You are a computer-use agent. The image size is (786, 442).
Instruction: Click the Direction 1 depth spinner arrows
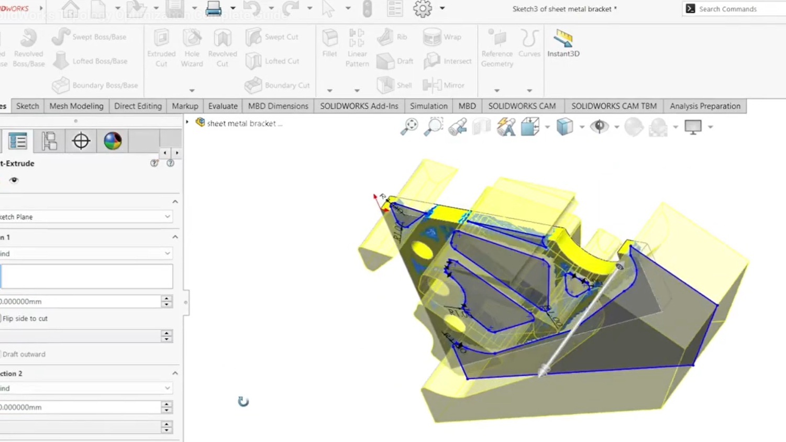click(x=167, y=302)
